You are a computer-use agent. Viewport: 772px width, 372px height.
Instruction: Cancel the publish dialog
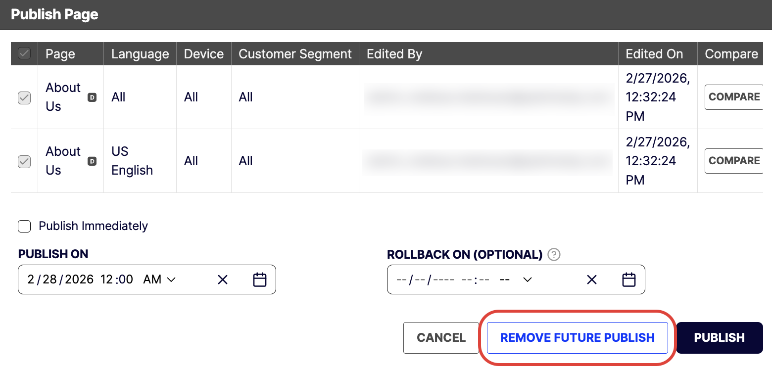pyautogui.click(x=441, y=337)
